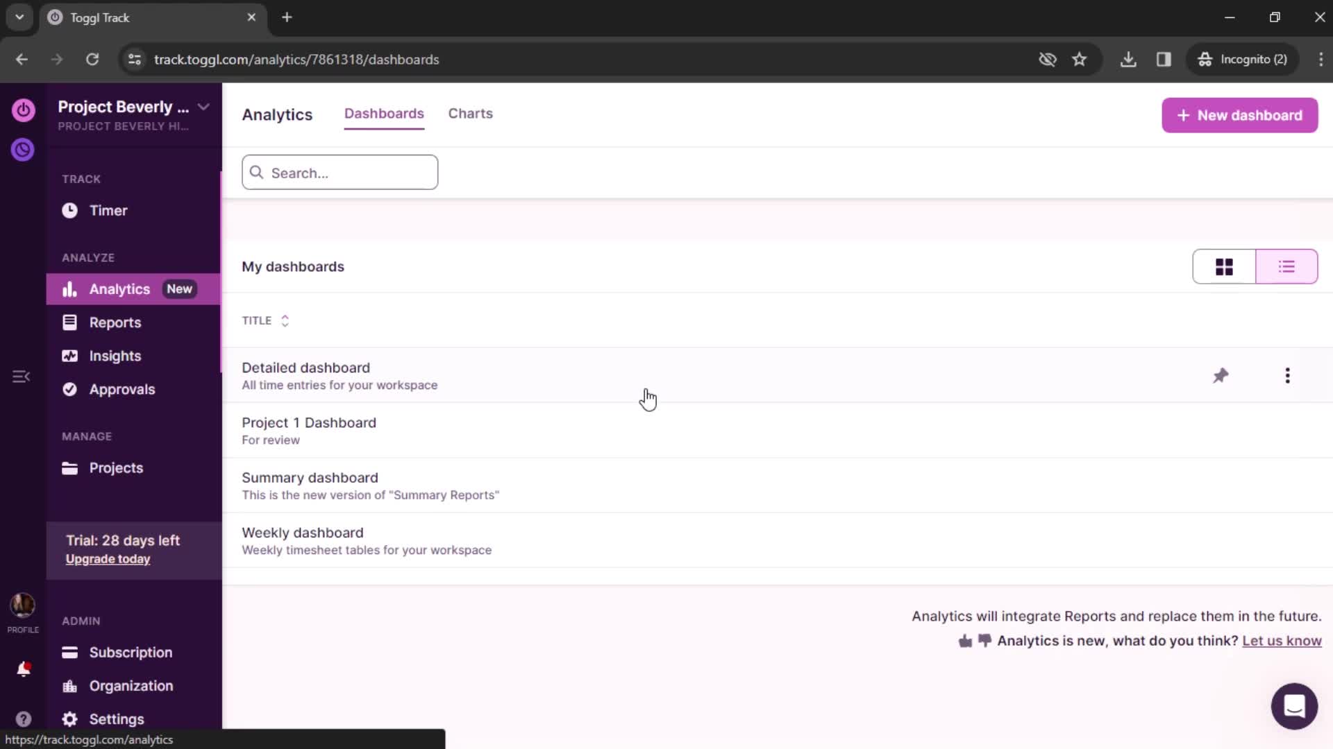Open Subscription settings page

click(x=131, y=652)
